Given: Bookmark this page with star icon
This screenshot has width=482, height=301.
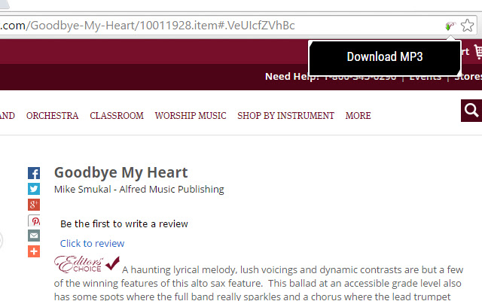Looking at the screenshot, I should (467, 26).
